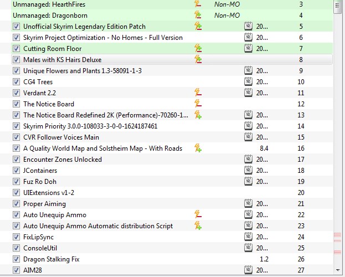The width and height of the screenshot is (345, 277).
Task: Click the calendar icon in FixLipSync row
Action: coord(248,237)
